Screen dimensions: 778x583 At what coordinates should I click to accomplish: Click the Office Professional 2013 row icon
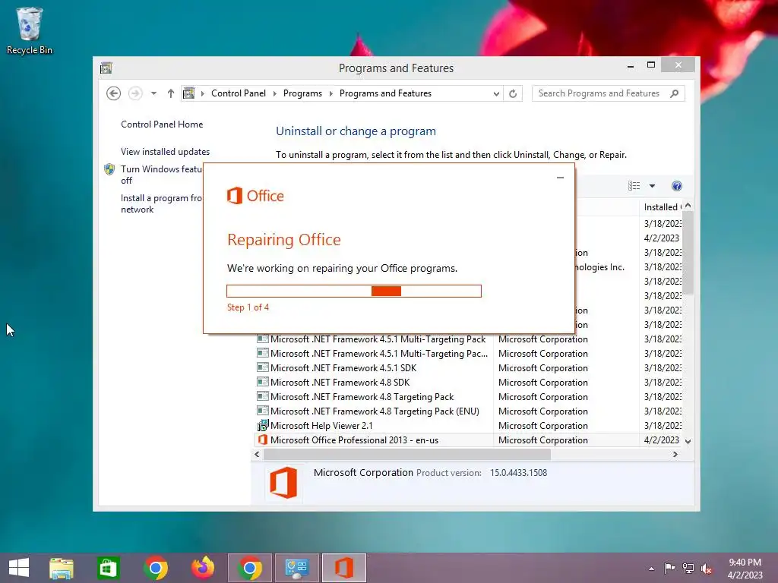pos(262,440)
